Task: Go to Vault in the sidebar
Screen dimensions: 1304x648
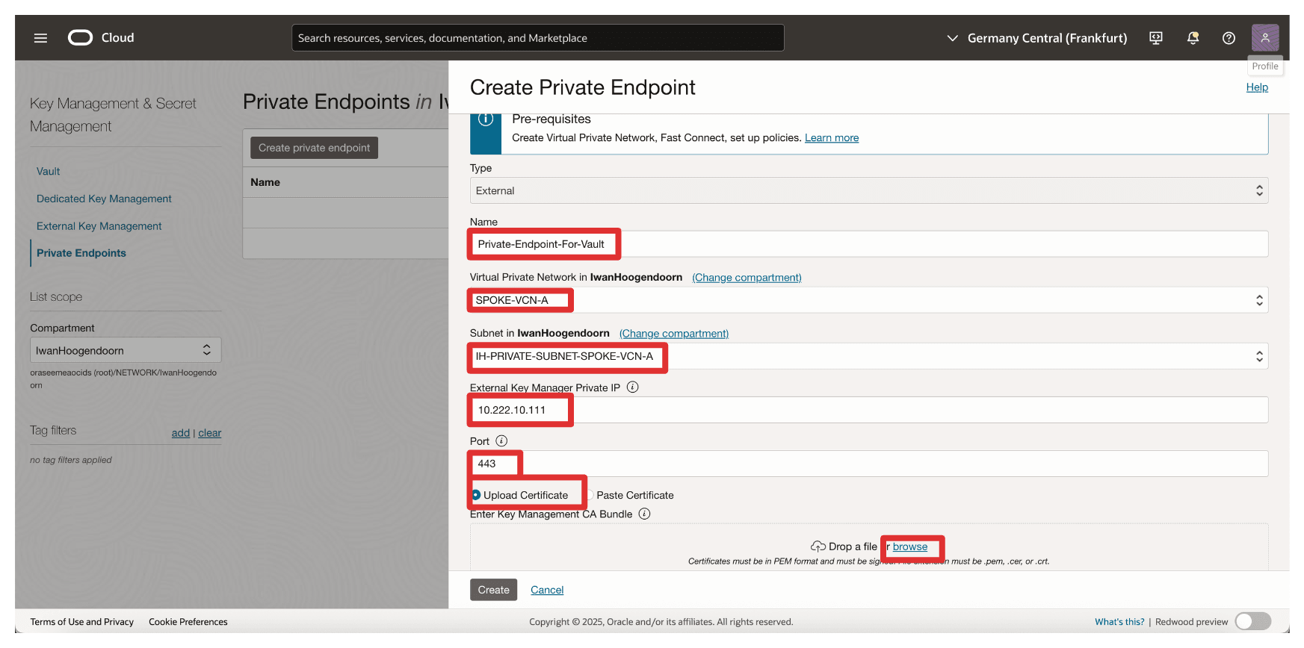Action: click(49, 172)
